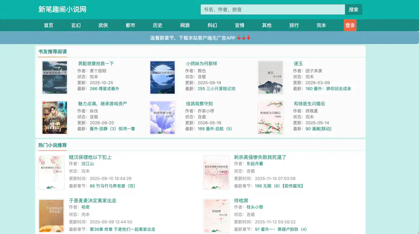The image size is (419, 234).
Task: Open cover of 刺杀美强惨失败我死遁了
Action: coord(217,172)
